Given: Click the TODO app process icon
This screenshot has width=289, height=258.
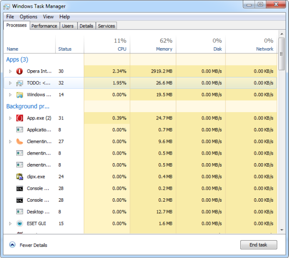Looking at the screenshot, I should (x=20, y=83).
